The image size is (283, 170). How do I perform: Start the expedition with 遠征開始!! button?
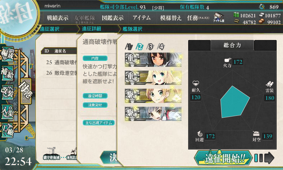pos(223,158)
